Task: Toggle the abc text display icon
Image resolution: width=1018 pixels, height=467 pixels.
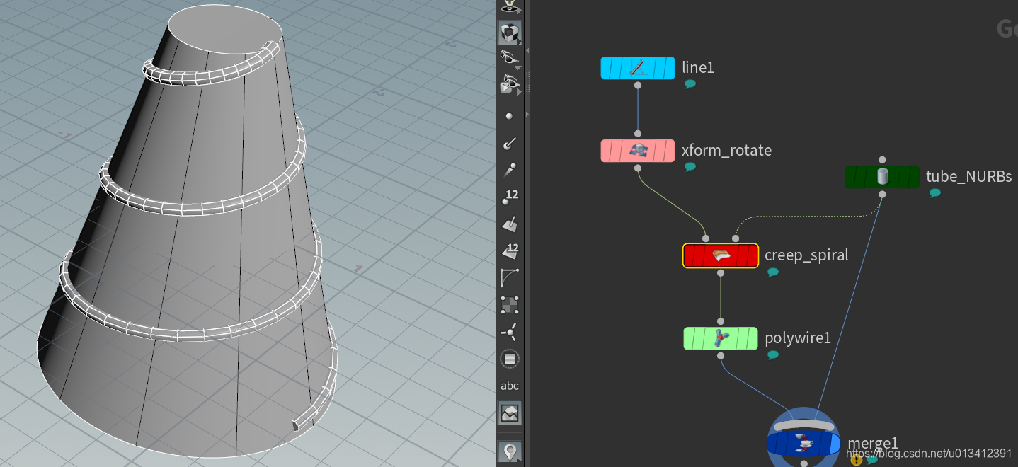Action: tap(510, 386)
